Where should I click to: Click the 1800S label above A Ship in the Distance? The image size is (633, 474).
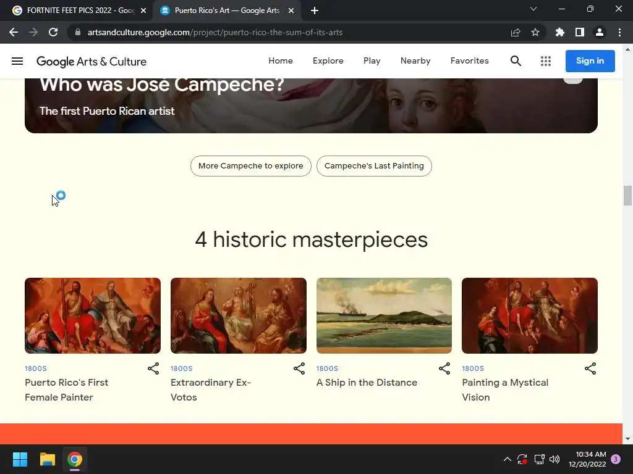coord(327,368)
